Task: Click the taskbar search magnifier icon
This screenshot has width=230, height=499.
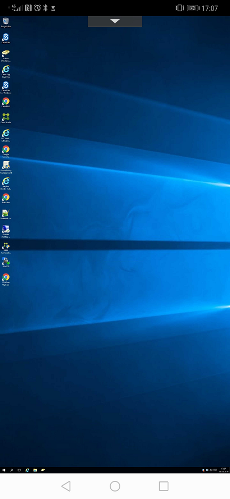Action: (11, 470)
